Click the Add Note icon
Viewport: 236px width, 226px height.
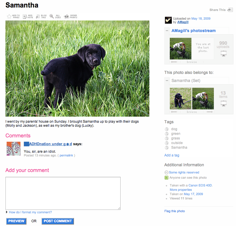point(24,16)
